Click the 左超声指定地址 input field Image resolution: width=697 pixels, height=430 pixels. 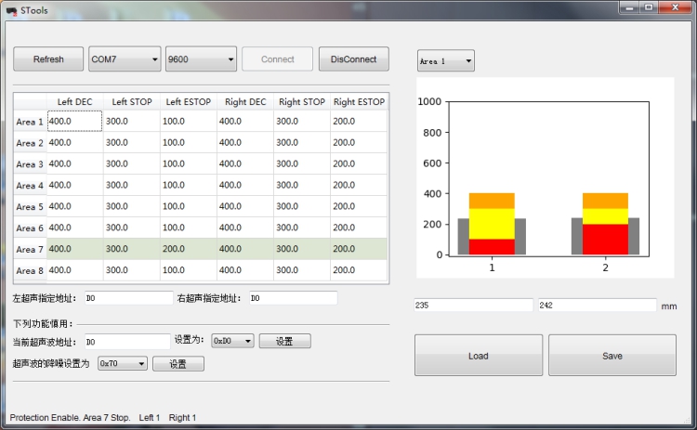pos(128,298)
